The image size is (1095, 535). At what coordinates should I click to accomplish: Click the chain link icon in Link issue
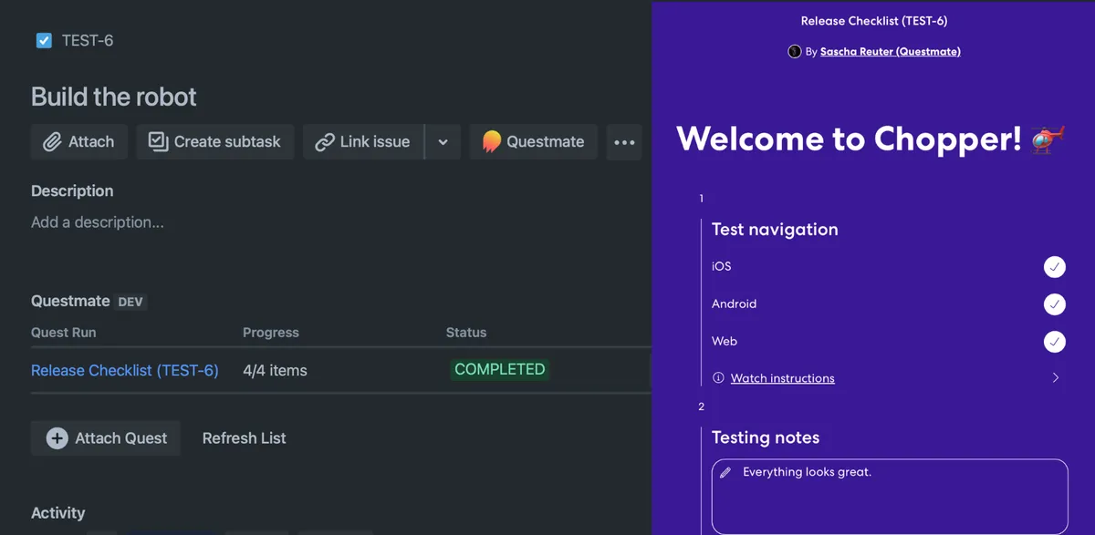tap(325, 142)
